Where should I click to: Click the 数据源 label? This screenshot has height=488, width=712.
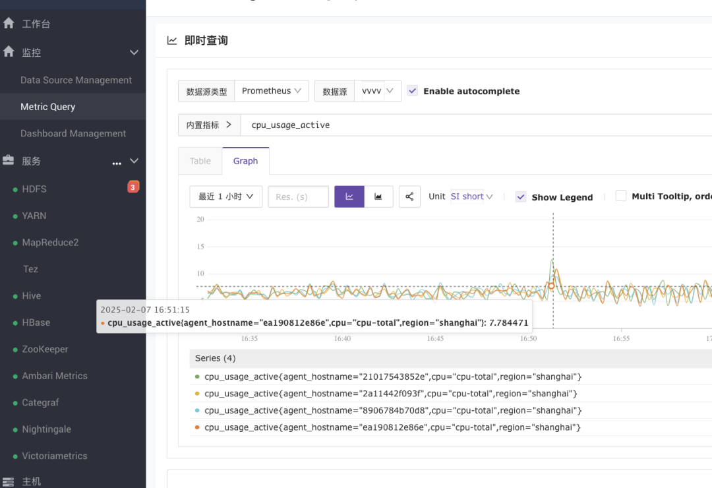[335, 91]
